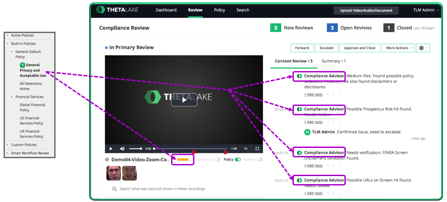
Task: Click Upload Video/Audio/Document button
Action: 366,11
